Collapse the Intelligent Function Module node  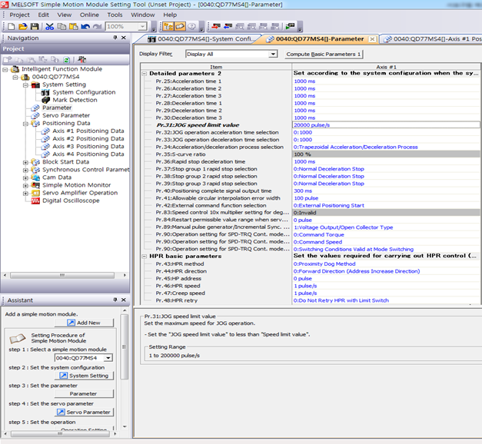pyautogui.click(x=5, y=69)
